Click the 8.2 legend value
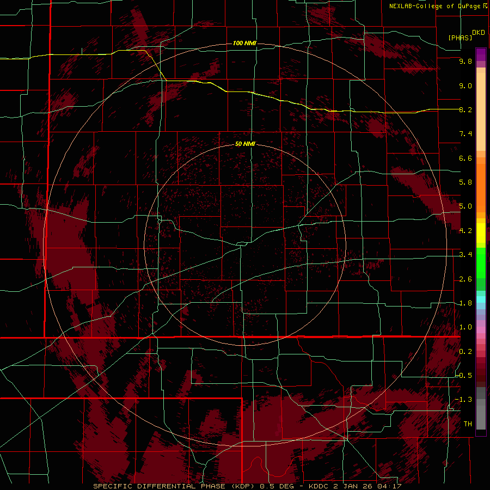 click(x=465, y=109)
